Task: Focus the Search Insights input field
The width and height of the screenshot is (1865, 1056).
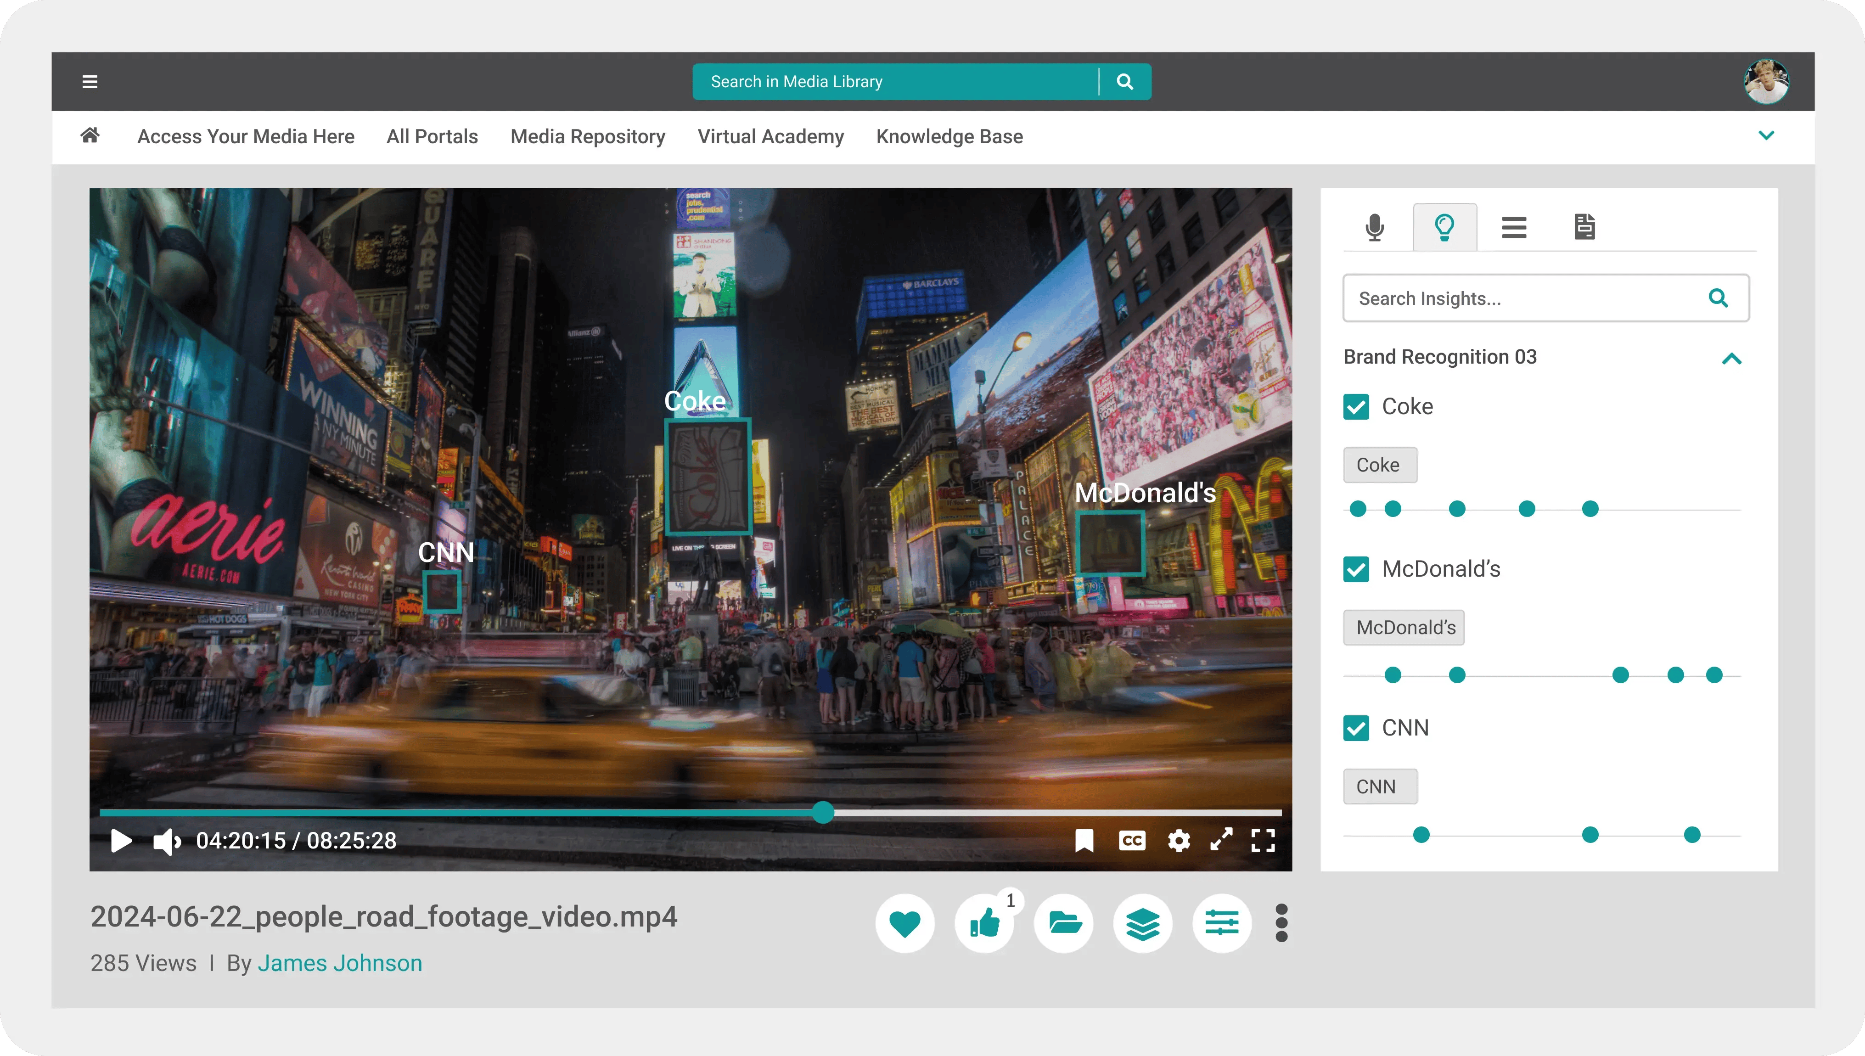Action: click(x=1546, y=298)
